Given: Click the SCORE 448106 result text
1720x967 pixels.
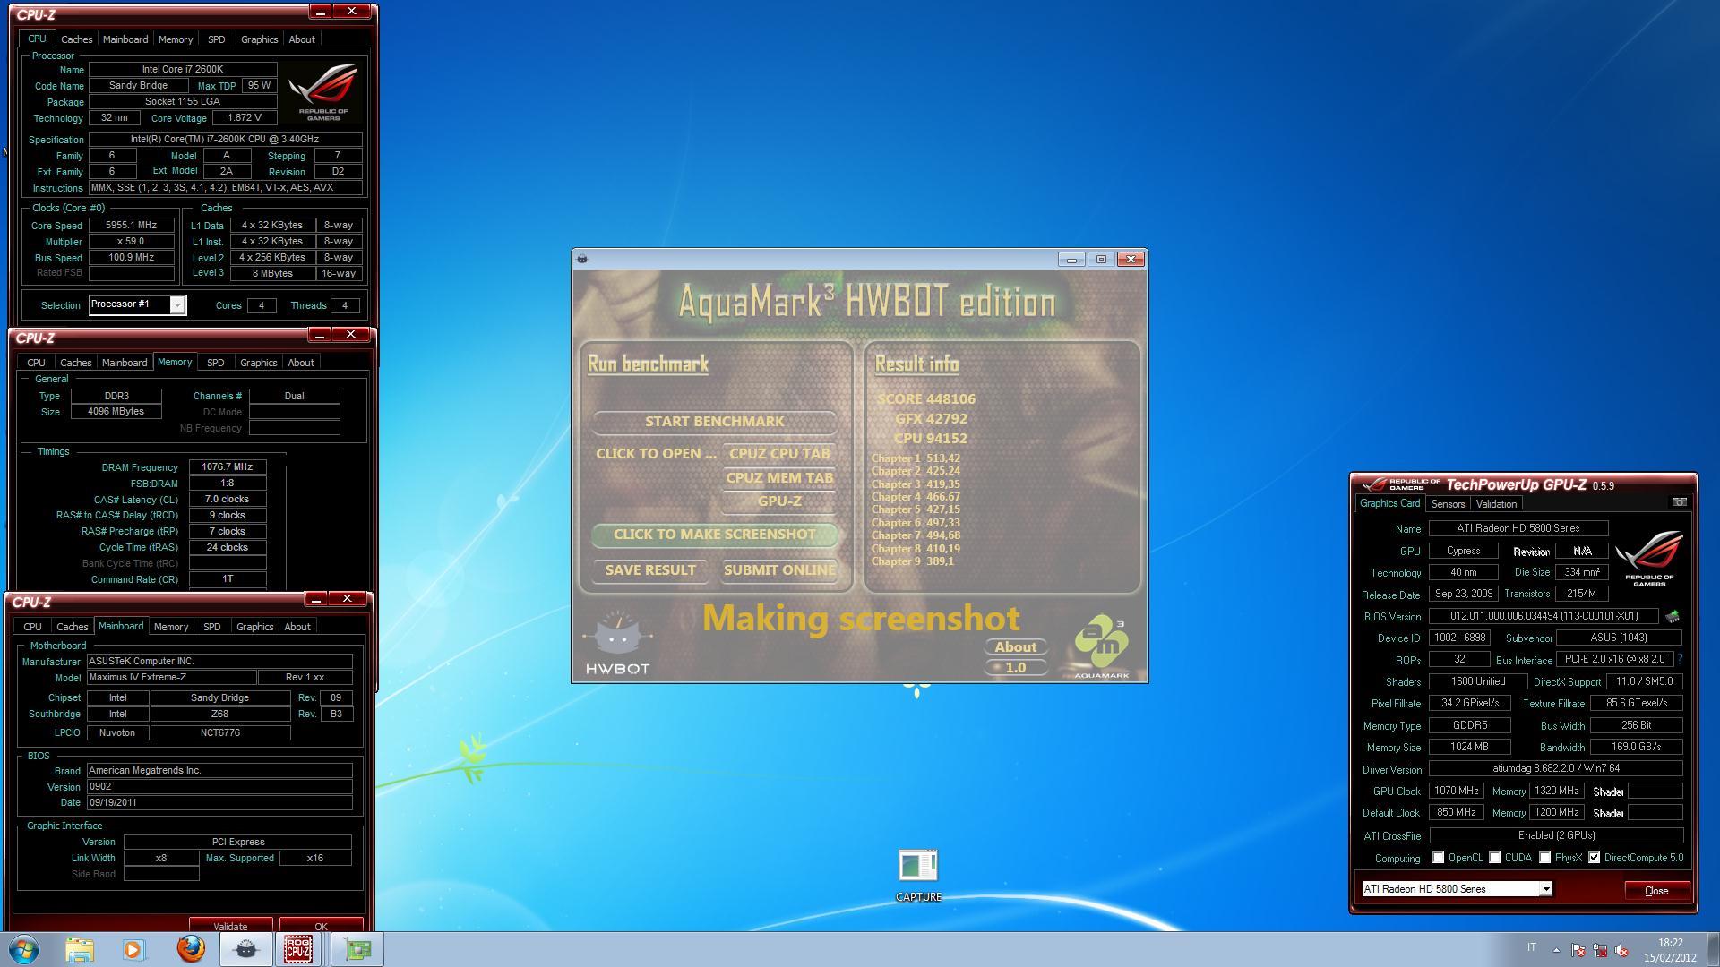Looking at the screenshot, I should click(x=926, y=399).
